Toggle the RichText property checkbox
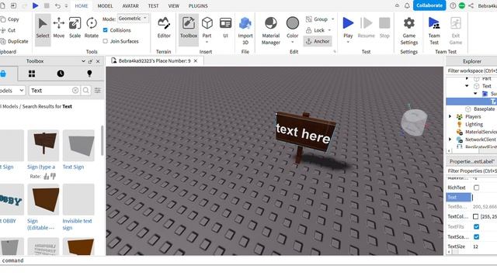 (476, 188)
